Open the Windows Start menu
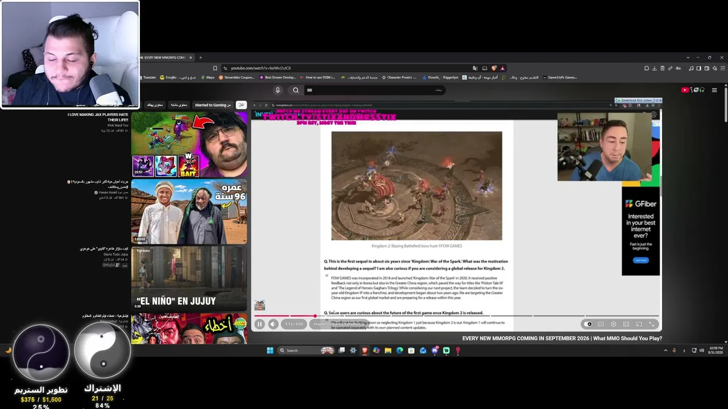 pos(270,350)
